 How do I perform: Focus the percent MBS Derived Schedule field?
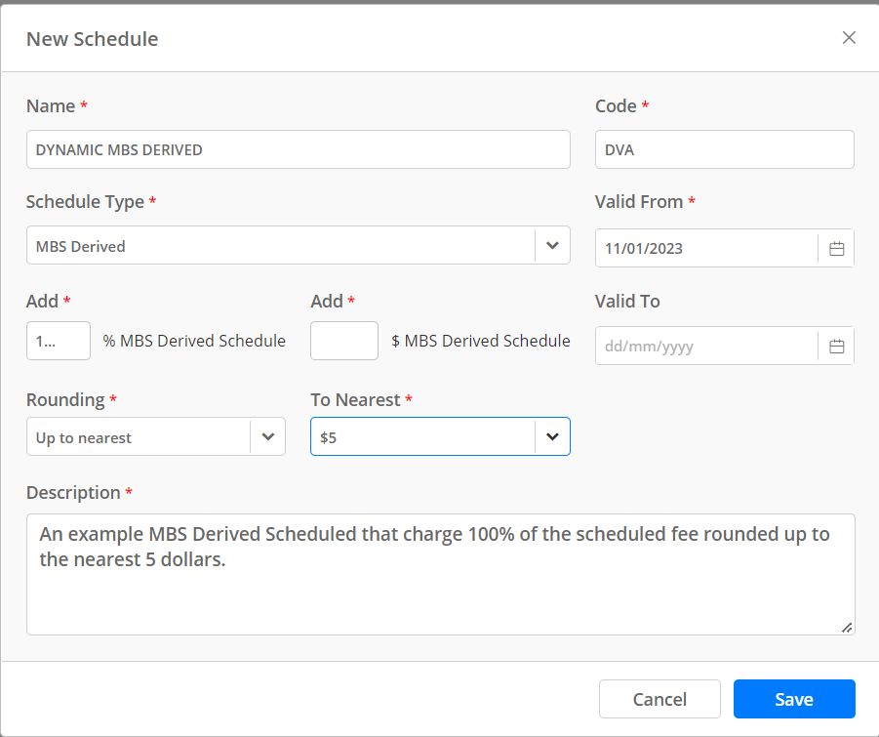tap(59, 341)
